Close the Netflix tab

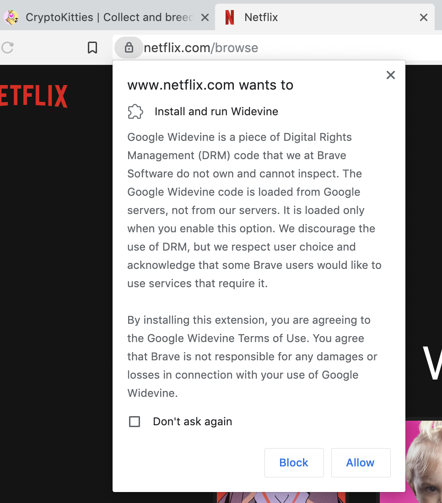pos(423,17)
